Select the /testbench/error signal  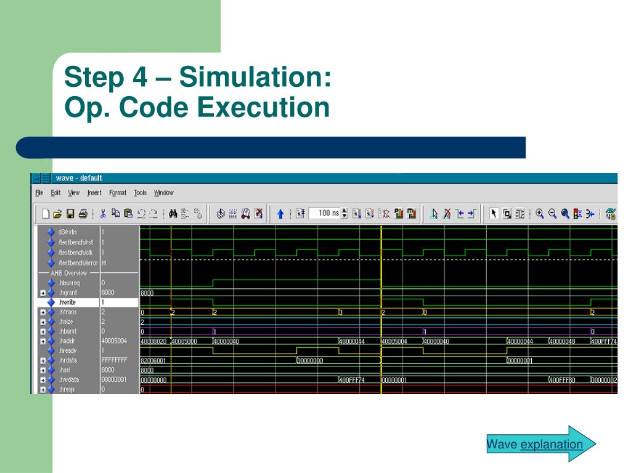click(78, 262)
